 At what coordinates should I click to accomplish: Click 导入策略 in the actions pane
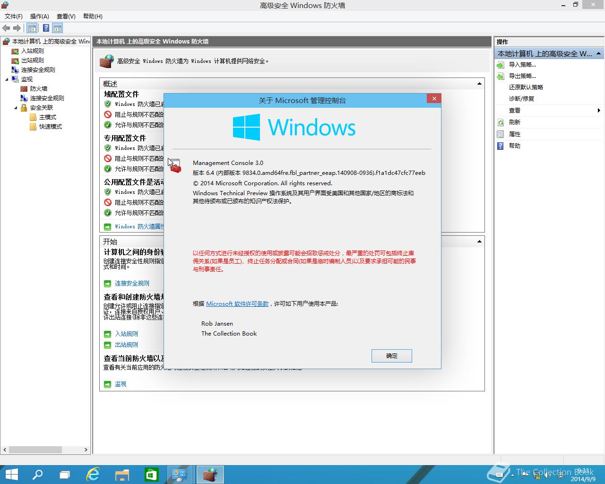[522, 64]
